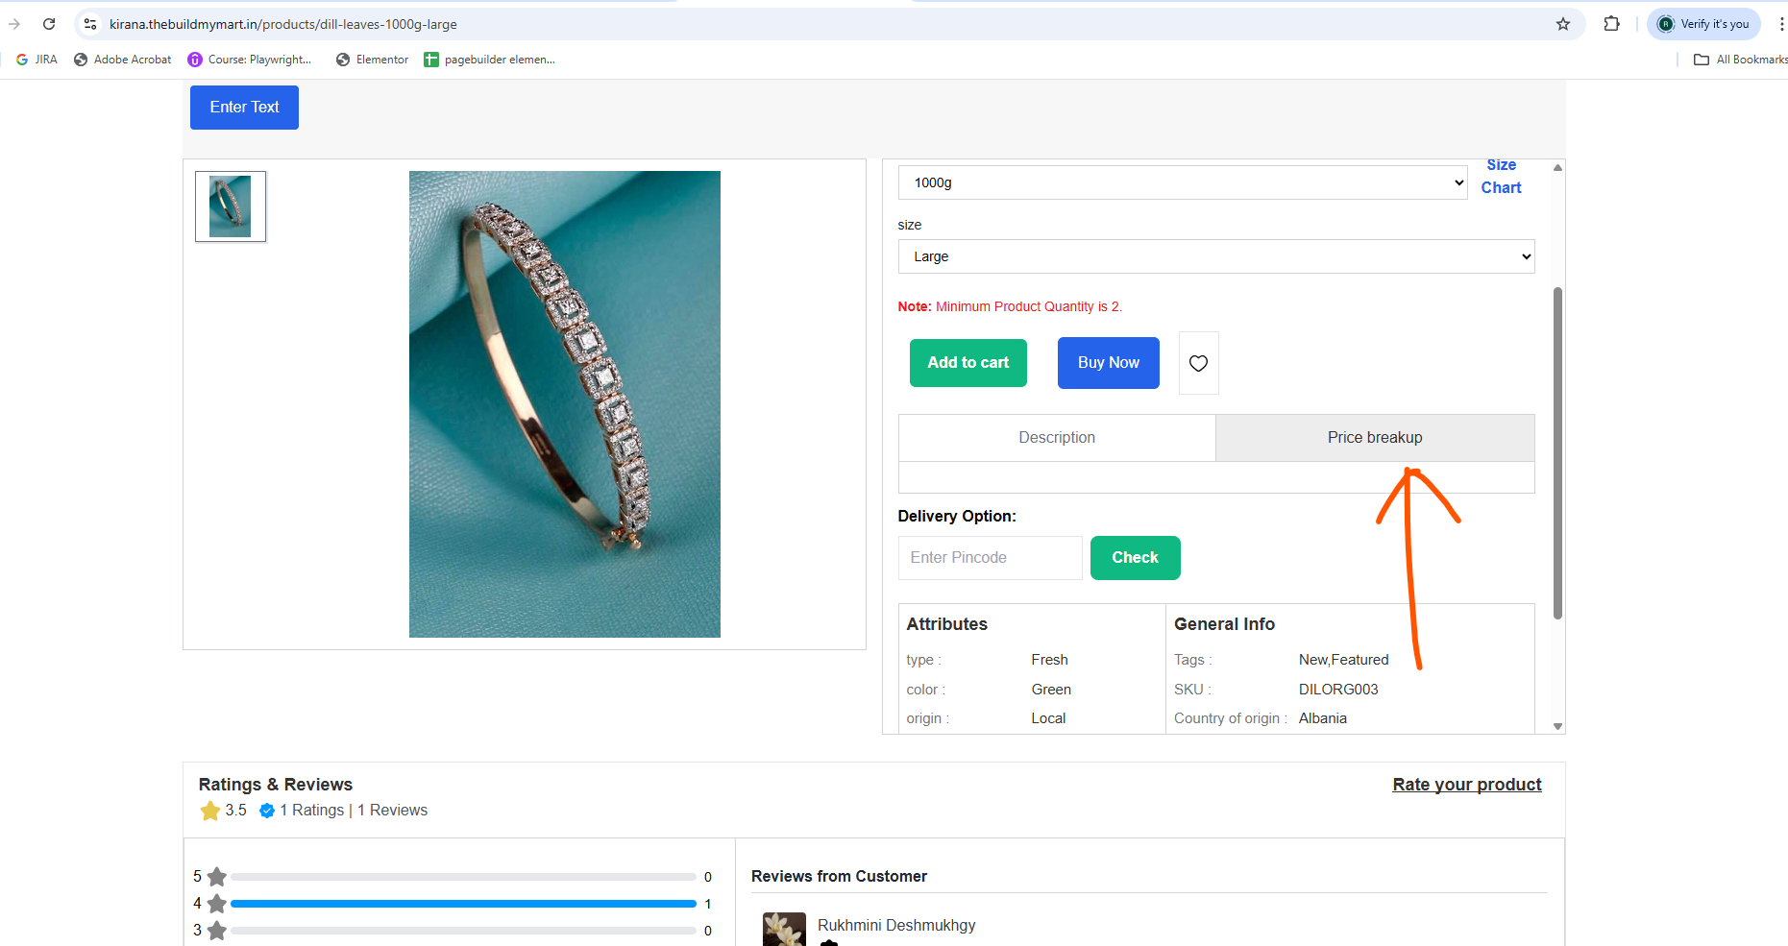Click the main bracelet product image
1788x946 pixels.
click(x=565, y=404)
